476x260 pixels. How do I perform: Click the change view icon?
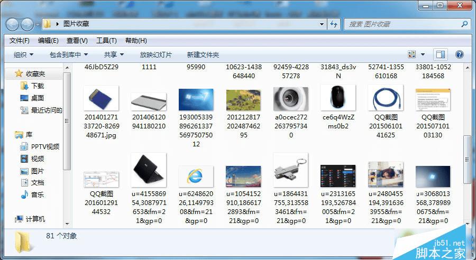coord(411,54)
